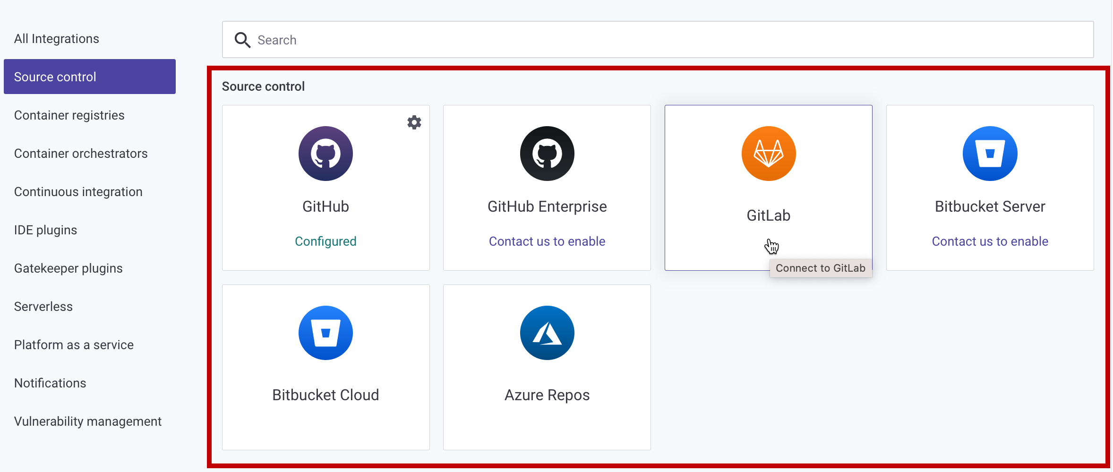Viewport: 1113px width, 472px height.
Task: Open Gatekeeper plugins category
Action: pos(68,268)
